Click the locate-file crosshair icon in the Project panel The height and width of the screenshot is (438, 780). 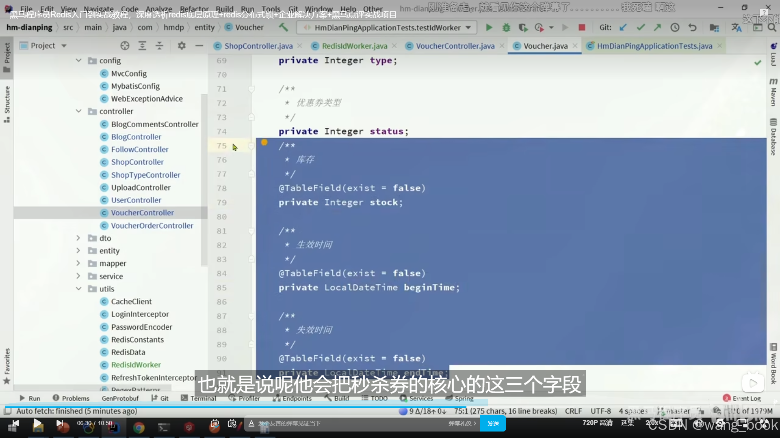(125, 46)
